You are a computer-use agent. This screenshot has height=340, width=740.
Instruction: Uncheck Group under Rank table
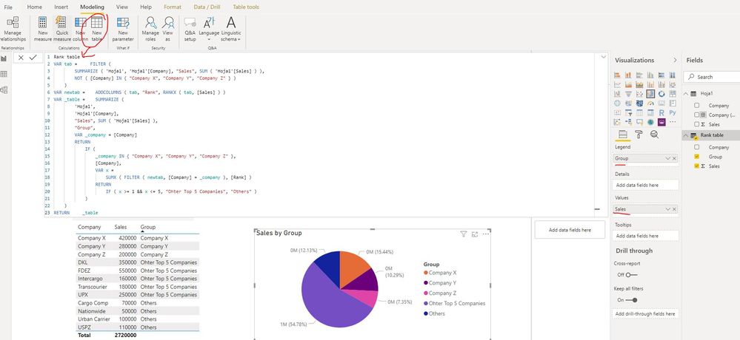click(697, 157)
